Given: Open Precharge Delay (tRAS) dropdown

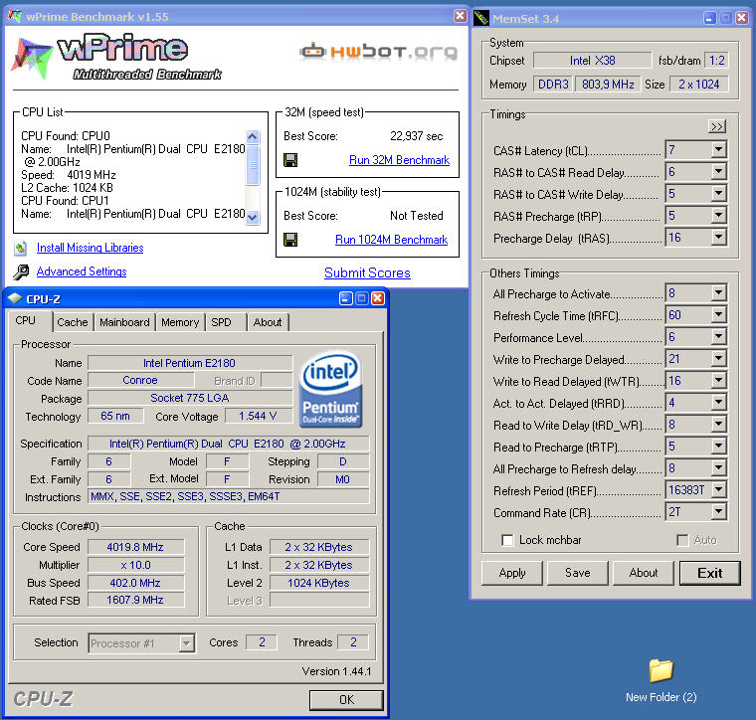Looking at the screenshot, I should click(x=718, y=237).
